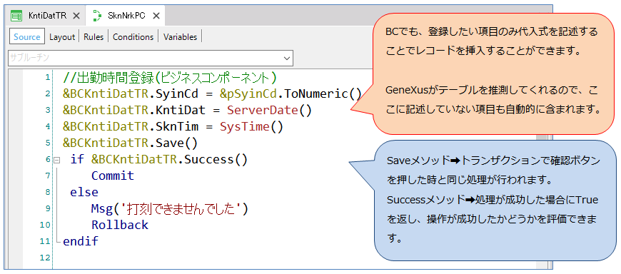Open the Layout section
This screenshot has height=274, width=621.
coord(62,37)
